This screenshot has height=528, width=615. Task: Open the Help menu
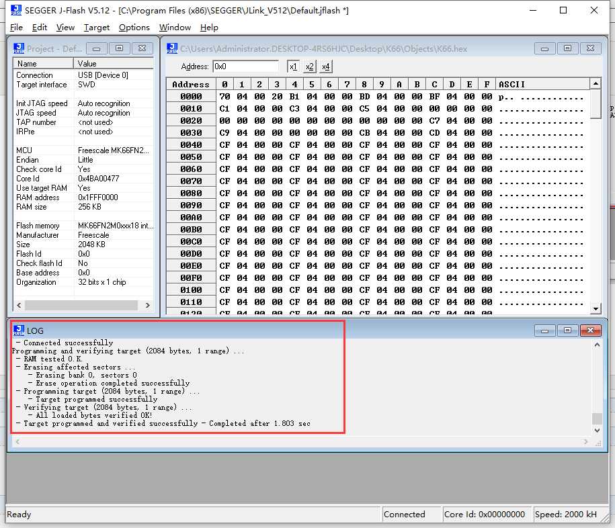(x=209, y=28)
